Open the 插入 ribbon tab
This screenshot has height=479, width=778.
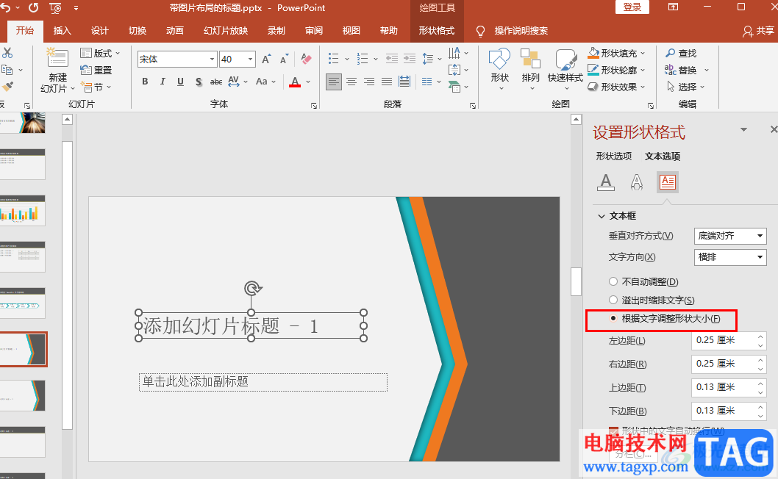pos(62,31)
